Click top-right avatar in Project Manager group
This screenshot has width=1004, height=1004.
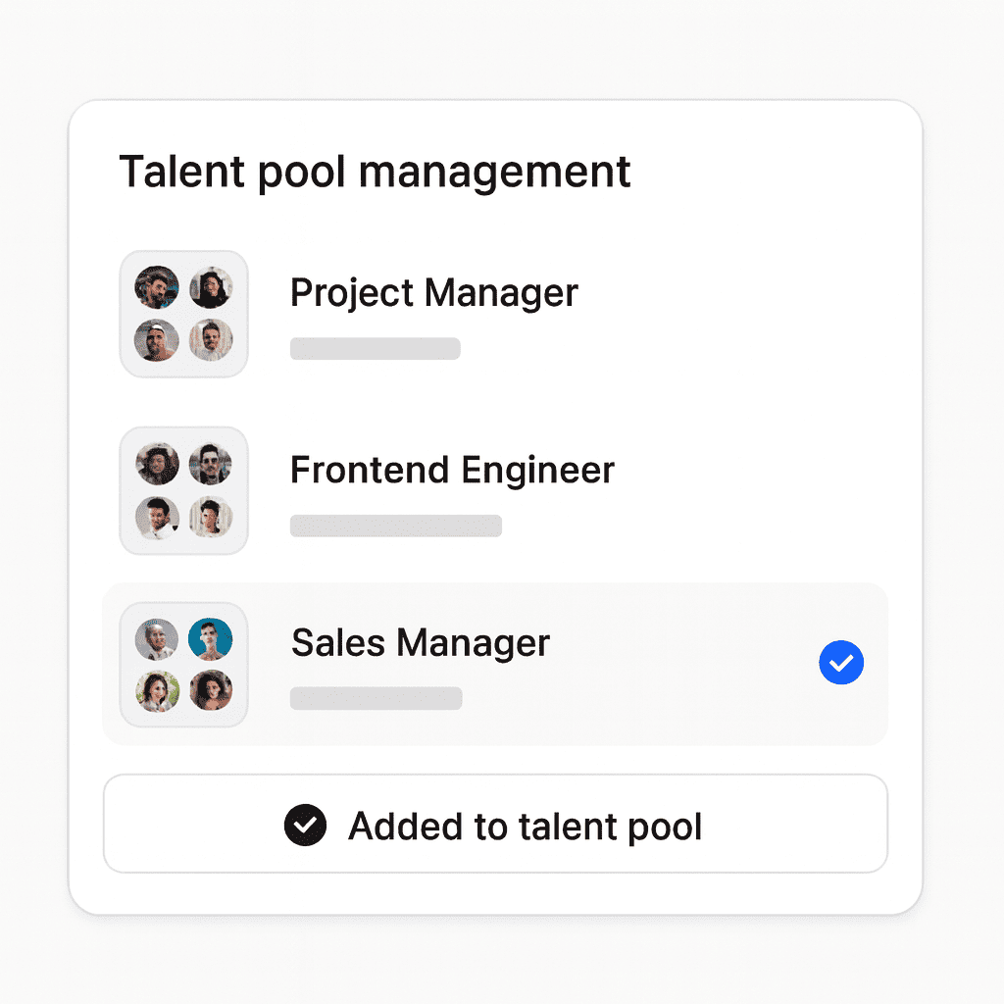pos(211,287)
